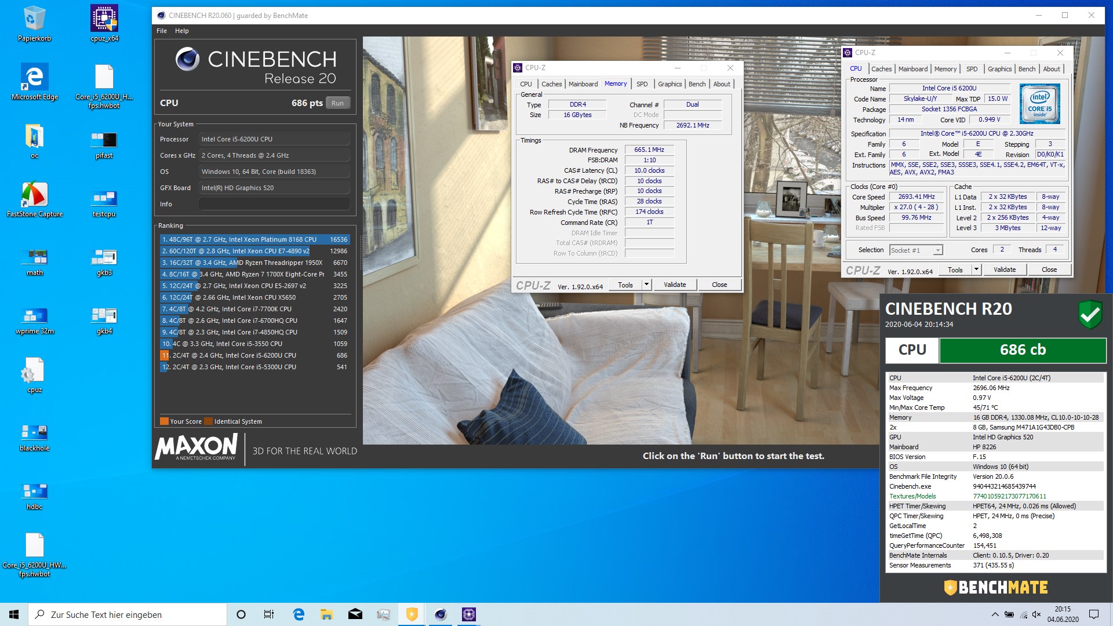Select the Core_i5_6200U_H...fps.hwbot file at top
The image size is (1113, 626).
pyautogui.click(x=104, y=86)
